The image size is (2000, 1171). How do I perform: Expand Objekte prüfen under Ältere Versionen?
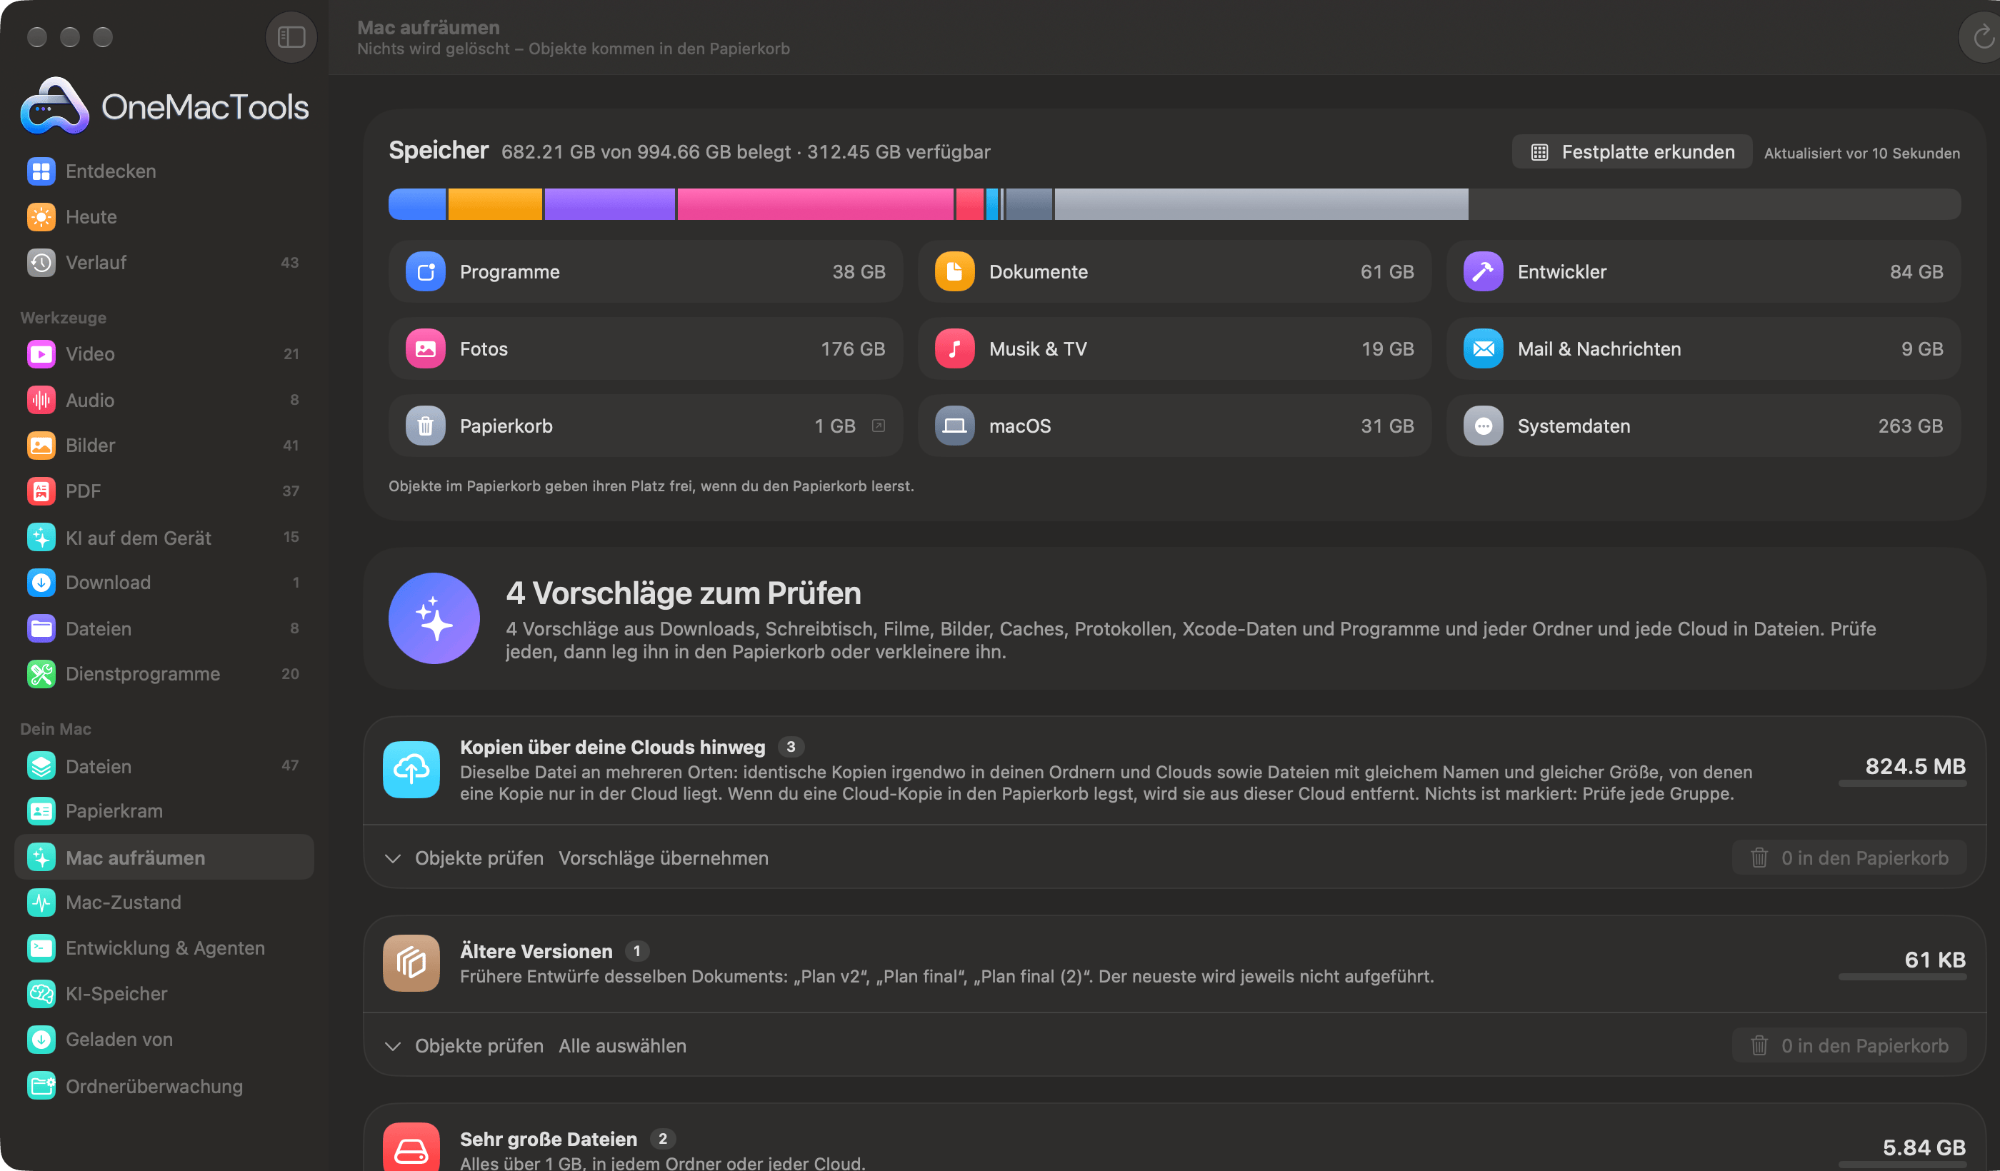[465, 1045]
